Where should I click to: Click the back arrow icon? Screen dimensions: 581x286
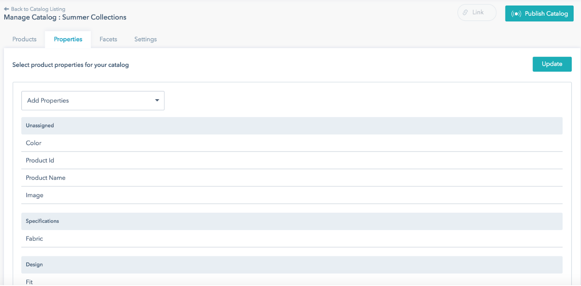tap(6, 9)
